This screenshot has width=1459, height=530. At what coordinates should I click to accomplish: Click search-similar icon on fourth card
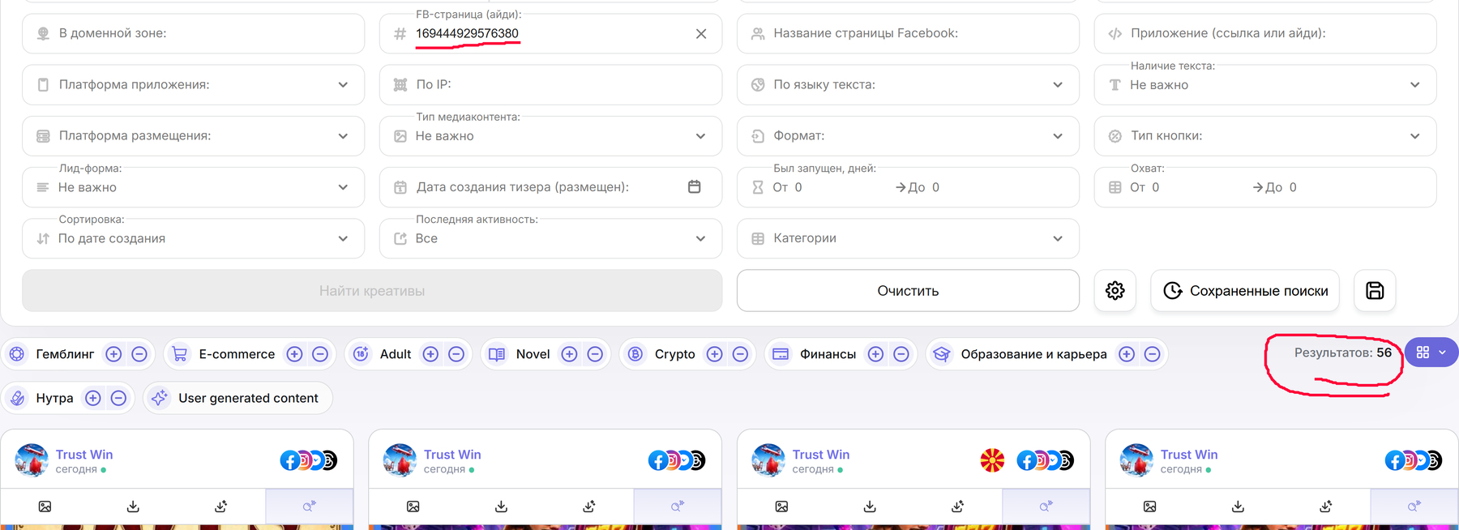click(1414, 506)
